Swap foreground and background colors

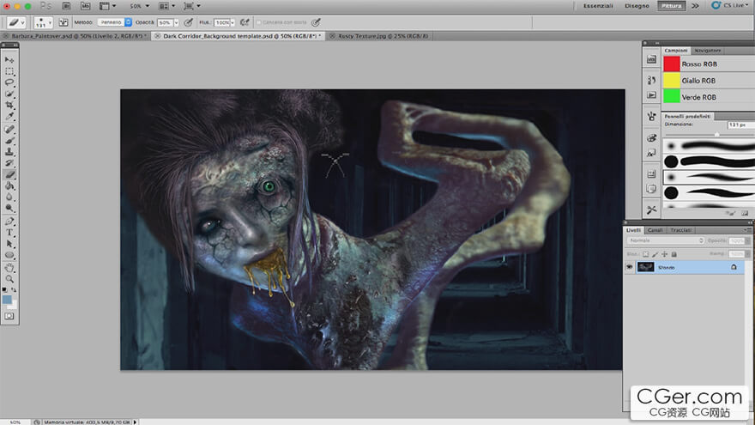[x=14, y=289]
